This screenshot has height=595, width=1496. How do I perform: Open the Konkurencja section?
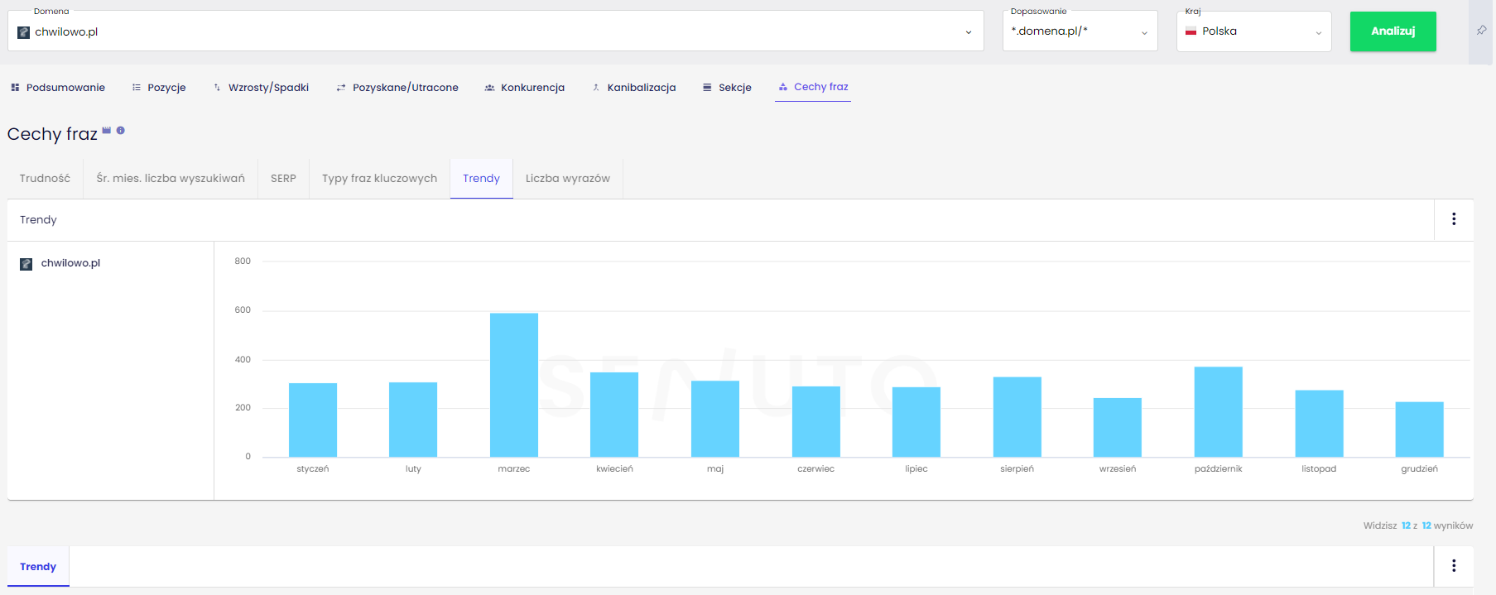[x=525, y=88]
